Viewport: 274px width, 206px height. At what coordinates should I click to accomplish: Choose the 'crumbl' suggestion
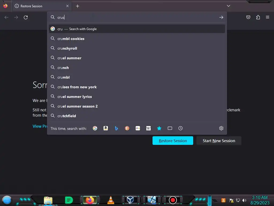click(x=137, y=77)
